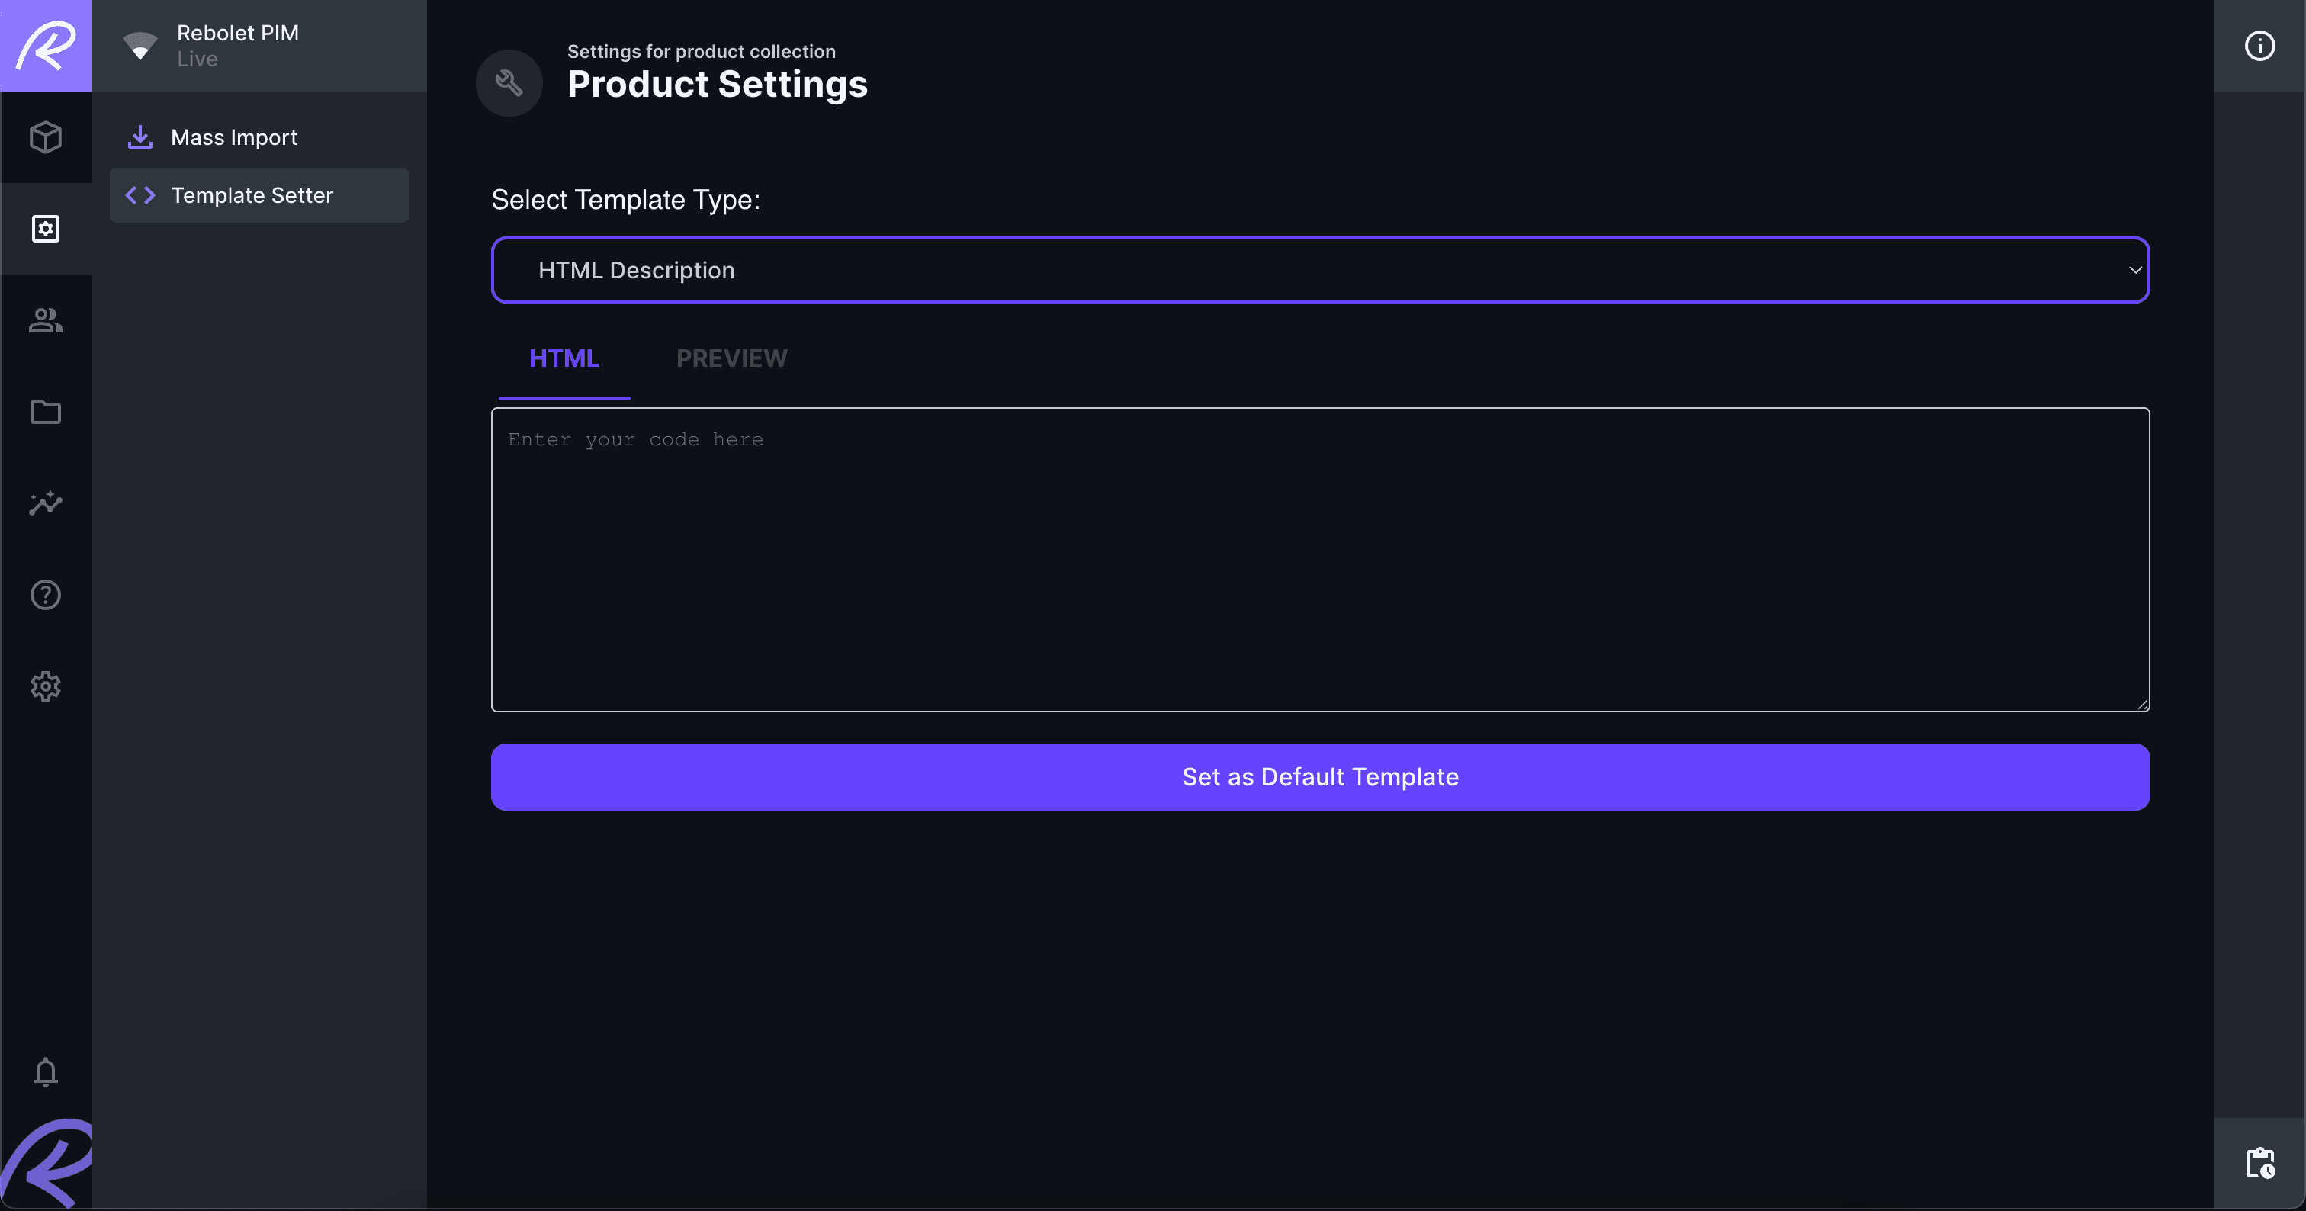Click the wrench icon beside Product Settings
Screen dimensions: 2306x1211
tap(509, 82)
